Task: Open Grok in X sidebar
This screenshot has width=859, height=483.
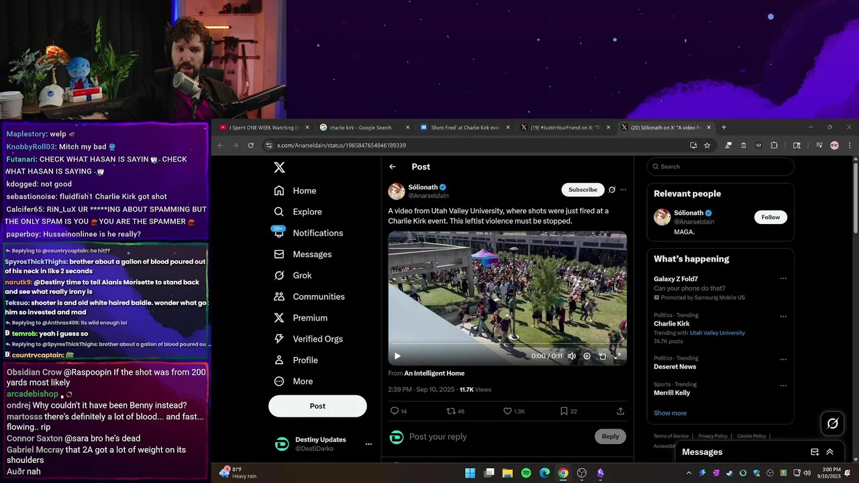Action: (293, 275)
